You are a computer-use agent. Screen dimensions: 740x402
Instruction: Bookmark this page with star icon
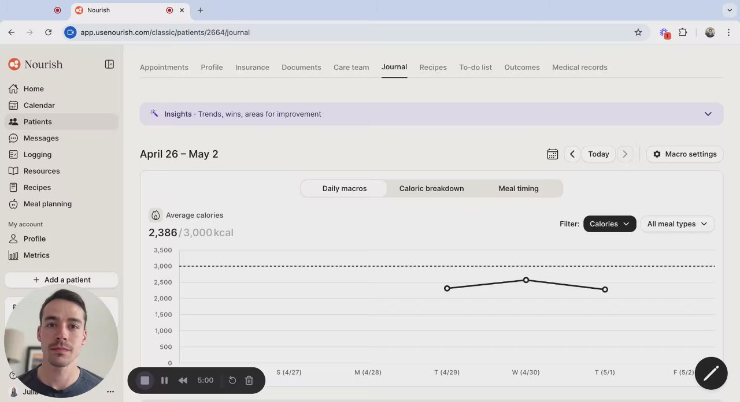coord(638,32)
